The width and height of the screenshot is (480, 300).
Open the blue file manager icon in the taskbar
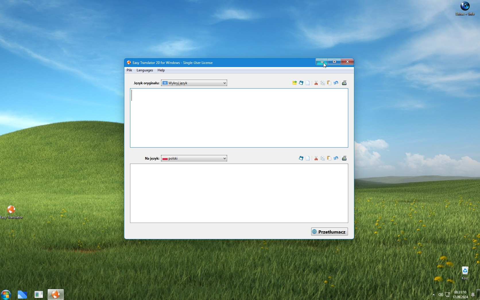[22, 294]
